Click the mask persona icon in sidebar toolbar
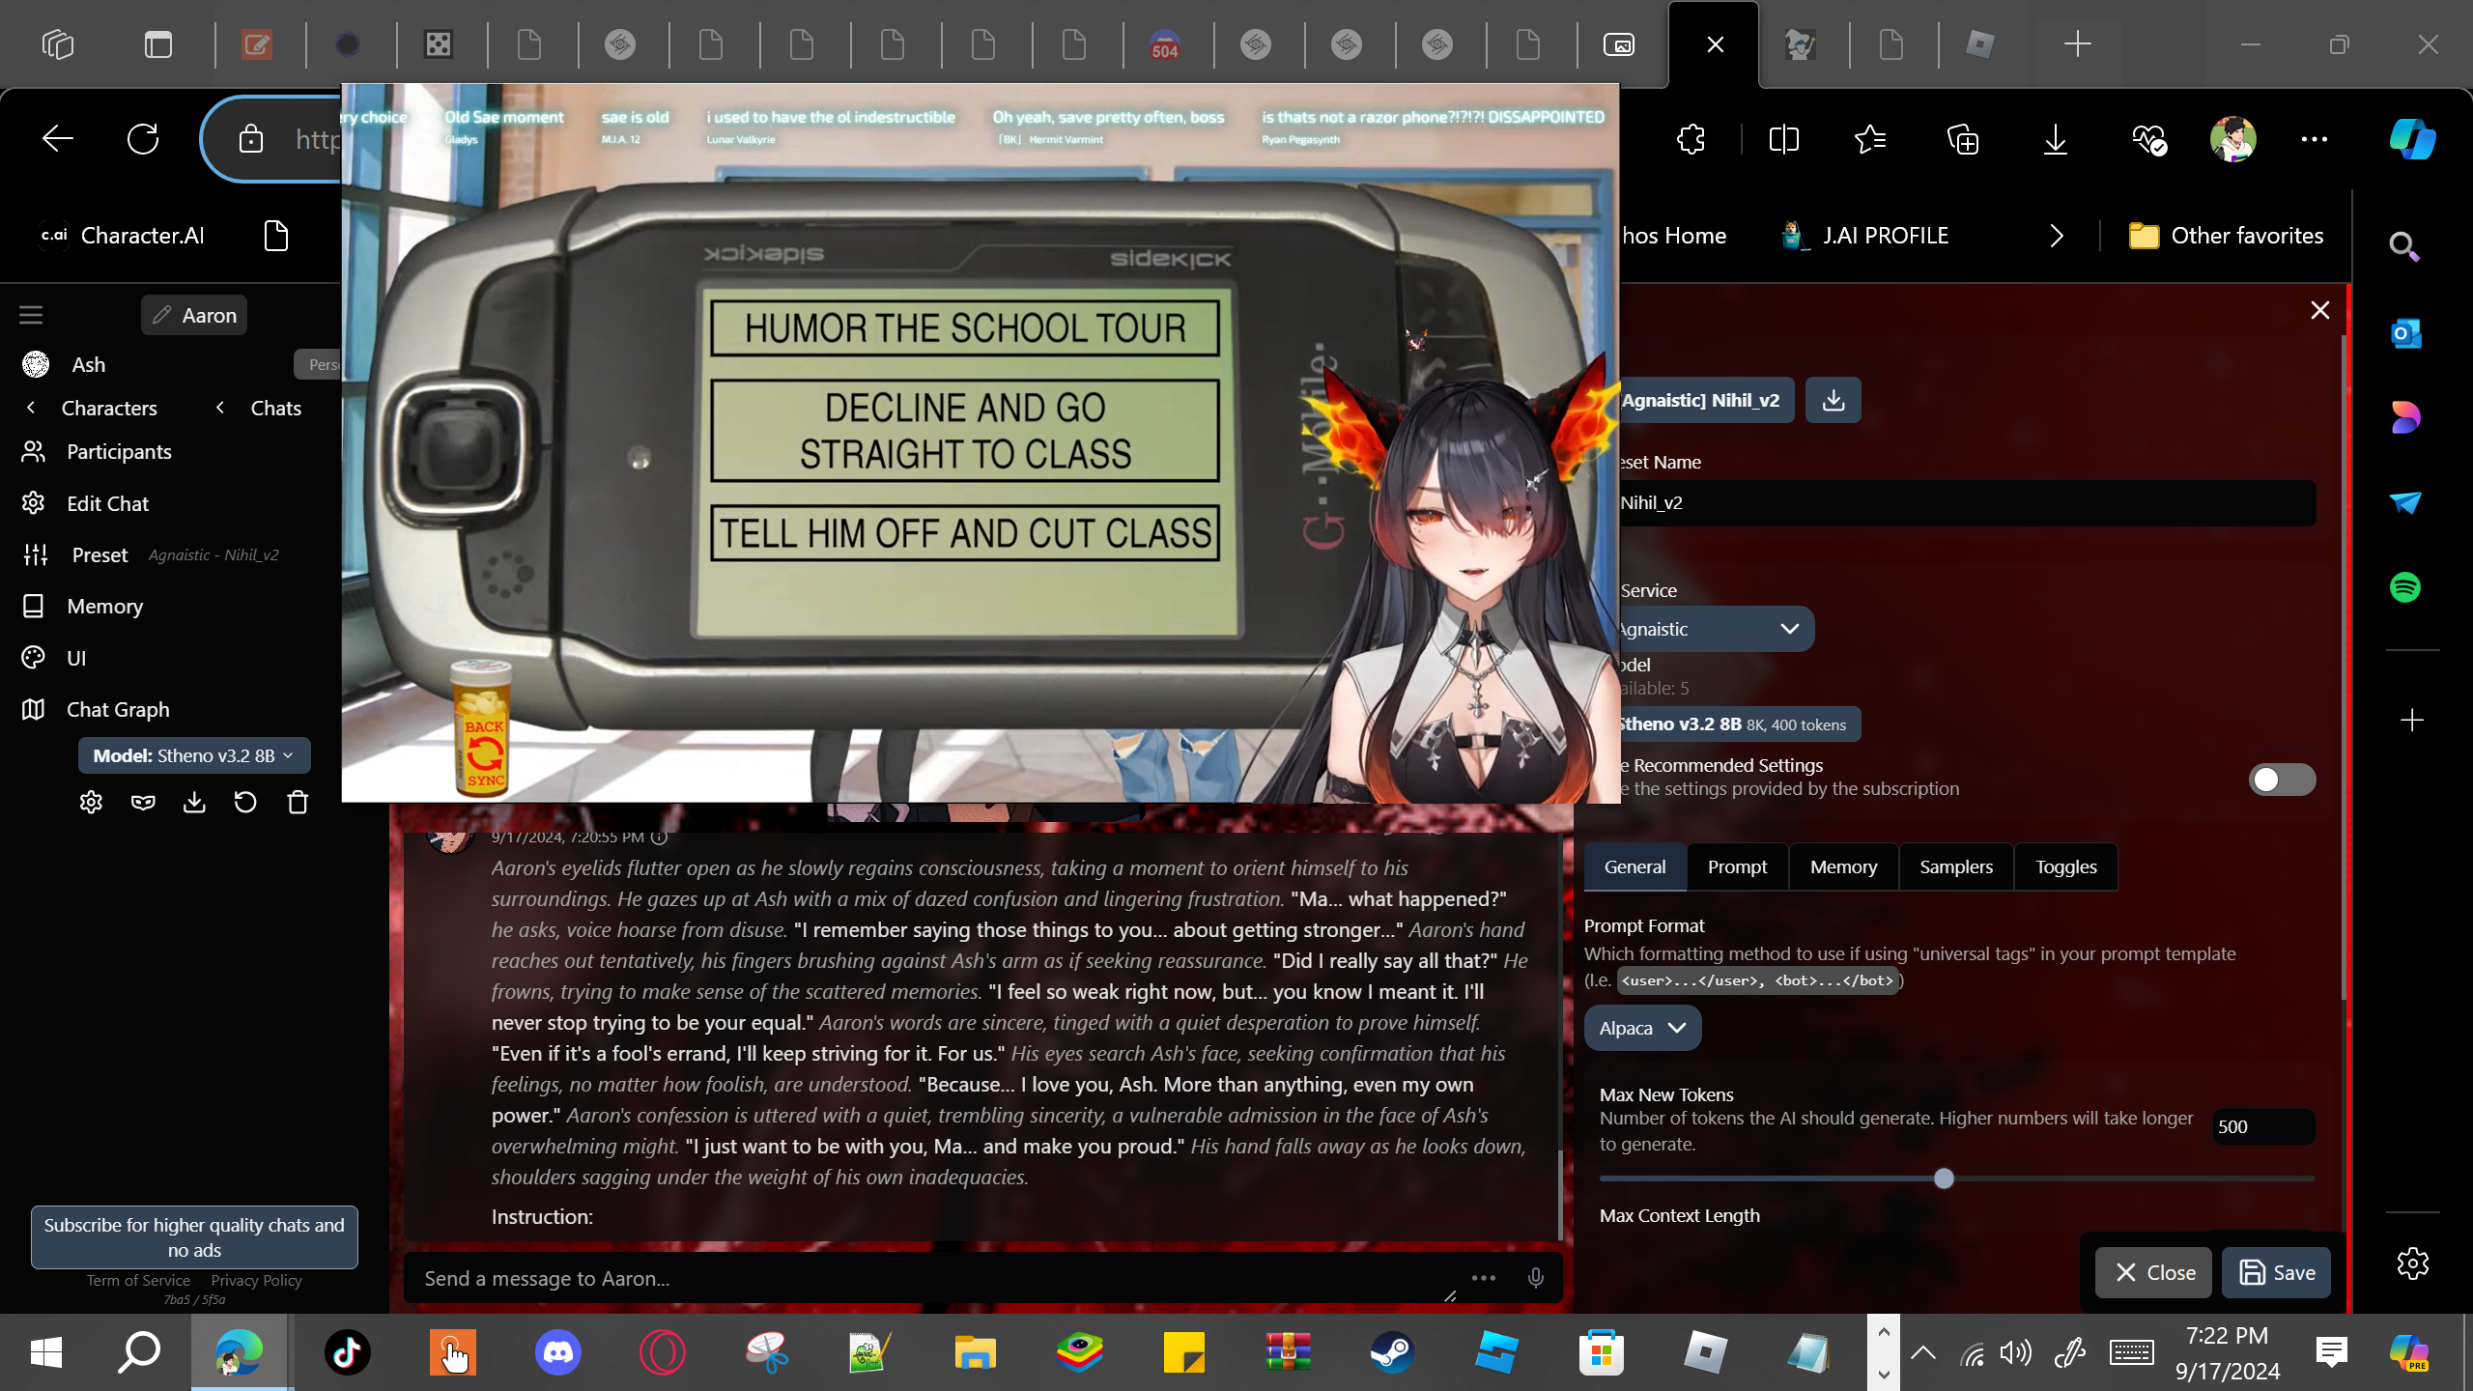Viewport: 2473px width, 1391px height. (143, 803)
